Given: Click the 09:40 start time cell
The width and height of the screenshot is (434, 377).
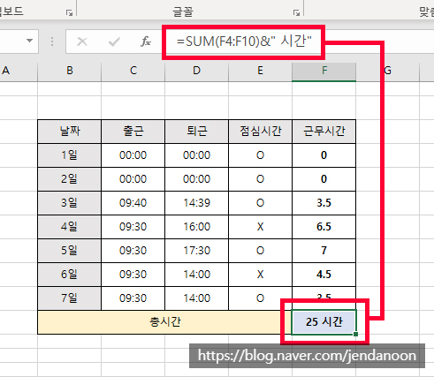Looking at the screenshot, I should point(133,203).
